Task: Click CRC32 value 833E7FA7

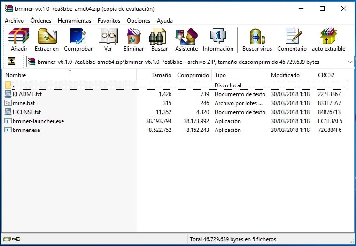Action: [329, 103]
